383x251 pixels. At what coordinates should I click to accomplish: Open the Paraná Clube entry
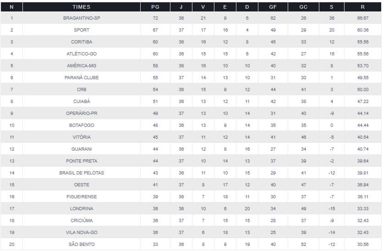click(x=82, y=78)
